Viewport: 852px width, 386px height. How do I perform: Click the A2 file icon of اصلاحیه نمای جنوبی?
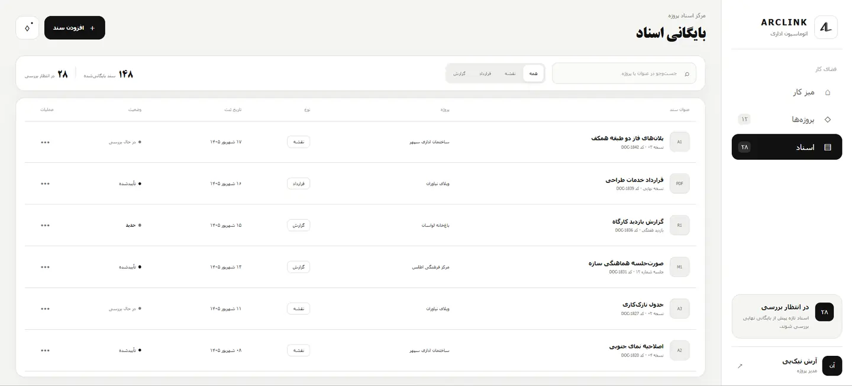[x=680, y=350]
